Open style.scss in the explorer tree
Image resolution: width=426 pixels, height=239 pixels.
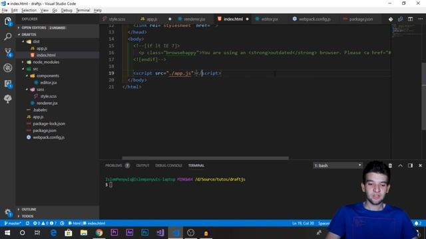(49, 96)
